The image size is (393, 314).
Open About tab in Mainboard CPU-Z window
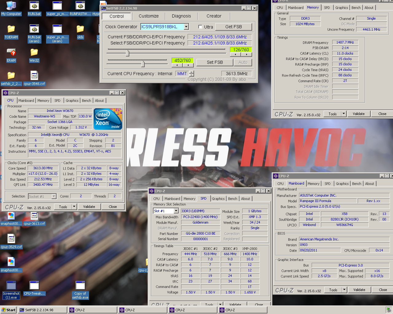tap(370, 184)
